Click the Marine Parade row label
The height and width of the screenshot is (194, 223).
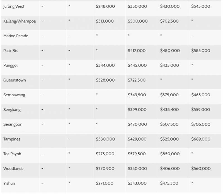pyautogui.click(x=16, y=36)
